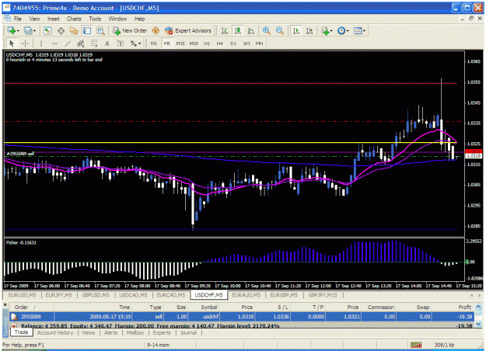Click the zoom out magnifier icon
The width and height of the screenshot is (486, 351).
(x=280, y=30)
